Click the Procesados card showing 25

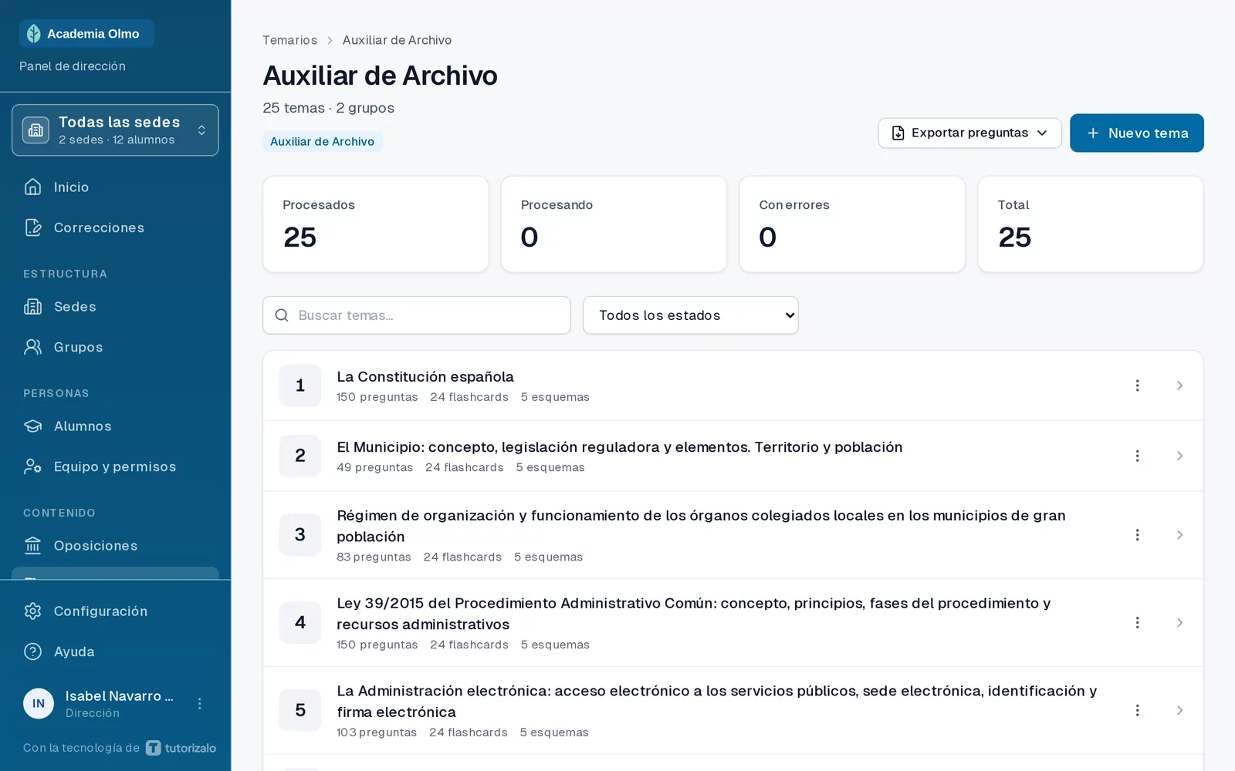376,224
